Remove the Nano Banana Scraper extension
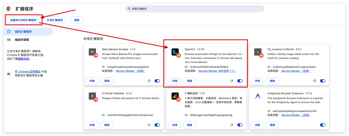This screenshot has width=349, height=136. point(107,81)
